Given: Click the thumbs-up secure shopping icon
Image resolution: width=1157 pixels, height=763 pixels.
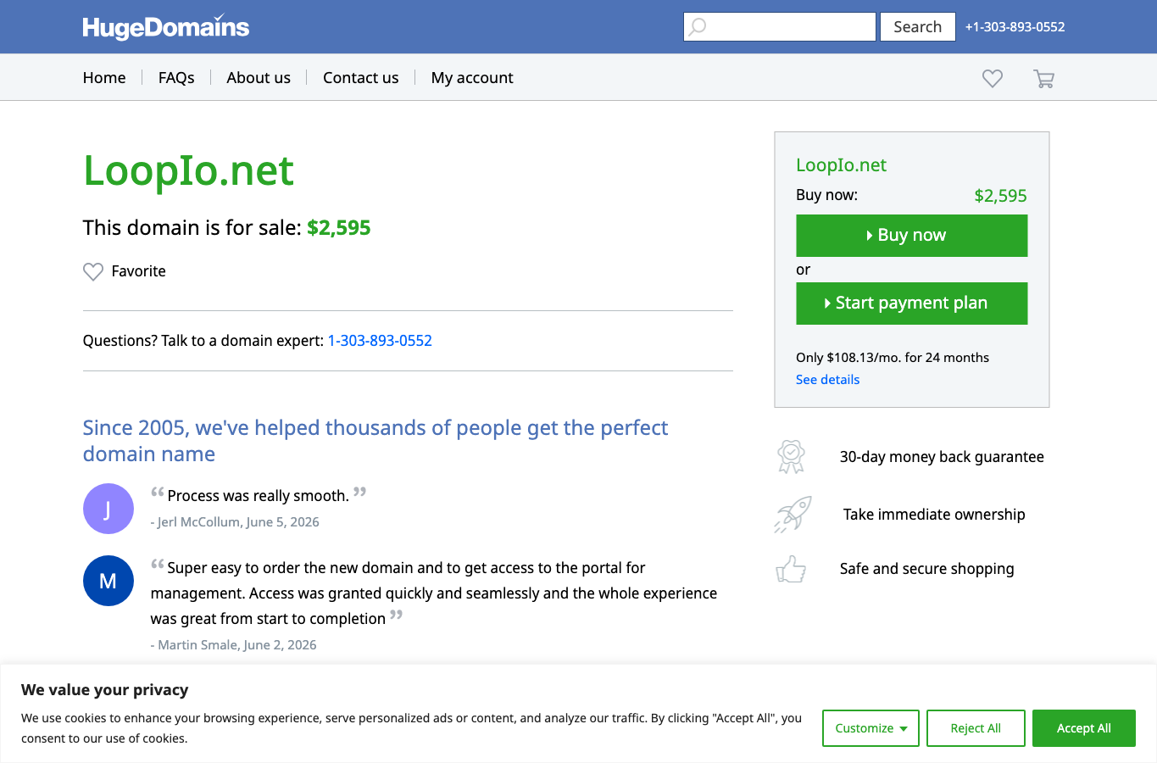Looking at the screenshot, I should click(x=791, y=569).
